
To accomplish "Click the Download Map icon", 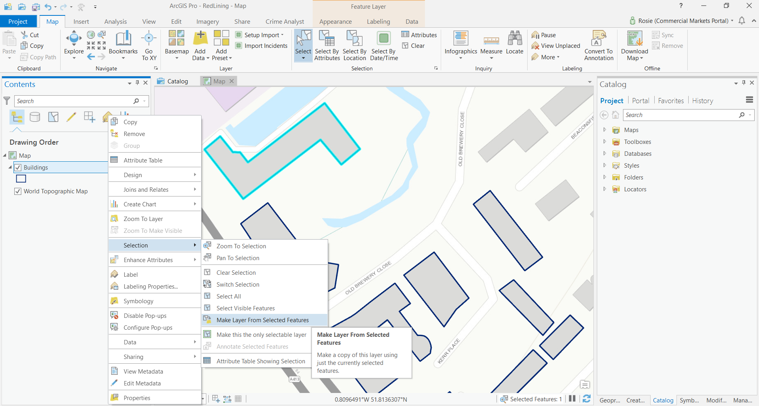I will coord(634,39).
